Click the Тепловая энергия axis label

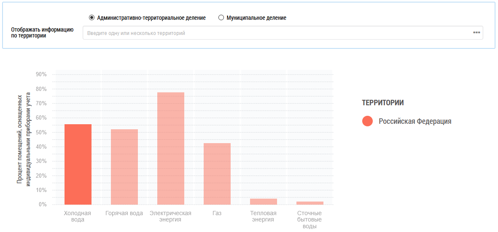coord(264,216)
